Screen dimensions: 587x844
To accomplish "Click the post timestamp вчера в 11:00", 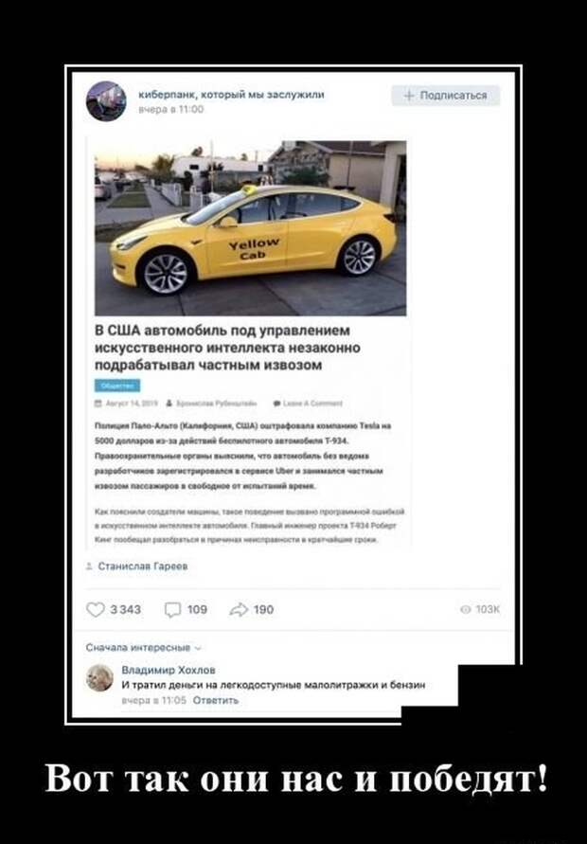I will [x=171, y=109].
